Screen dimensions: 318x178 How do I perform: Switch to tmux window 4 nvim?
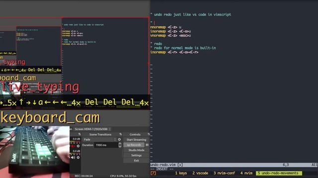point(246,173)
